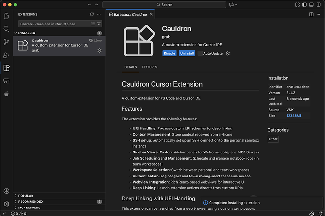
Task: Show errors and warnings in the status bar
Action: coord(19,214)
